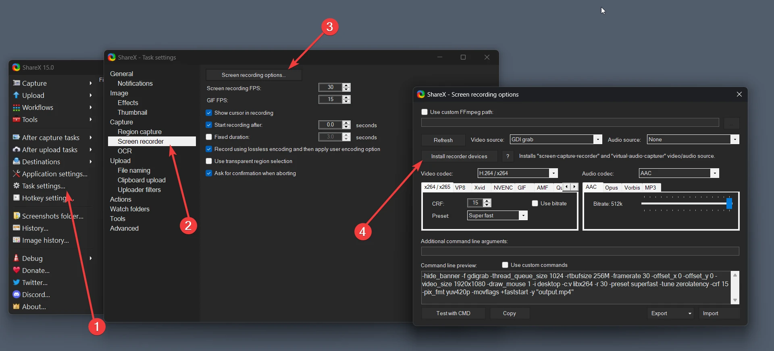Enable Use transparent region selection
The image size is (774, 351).
209,161
